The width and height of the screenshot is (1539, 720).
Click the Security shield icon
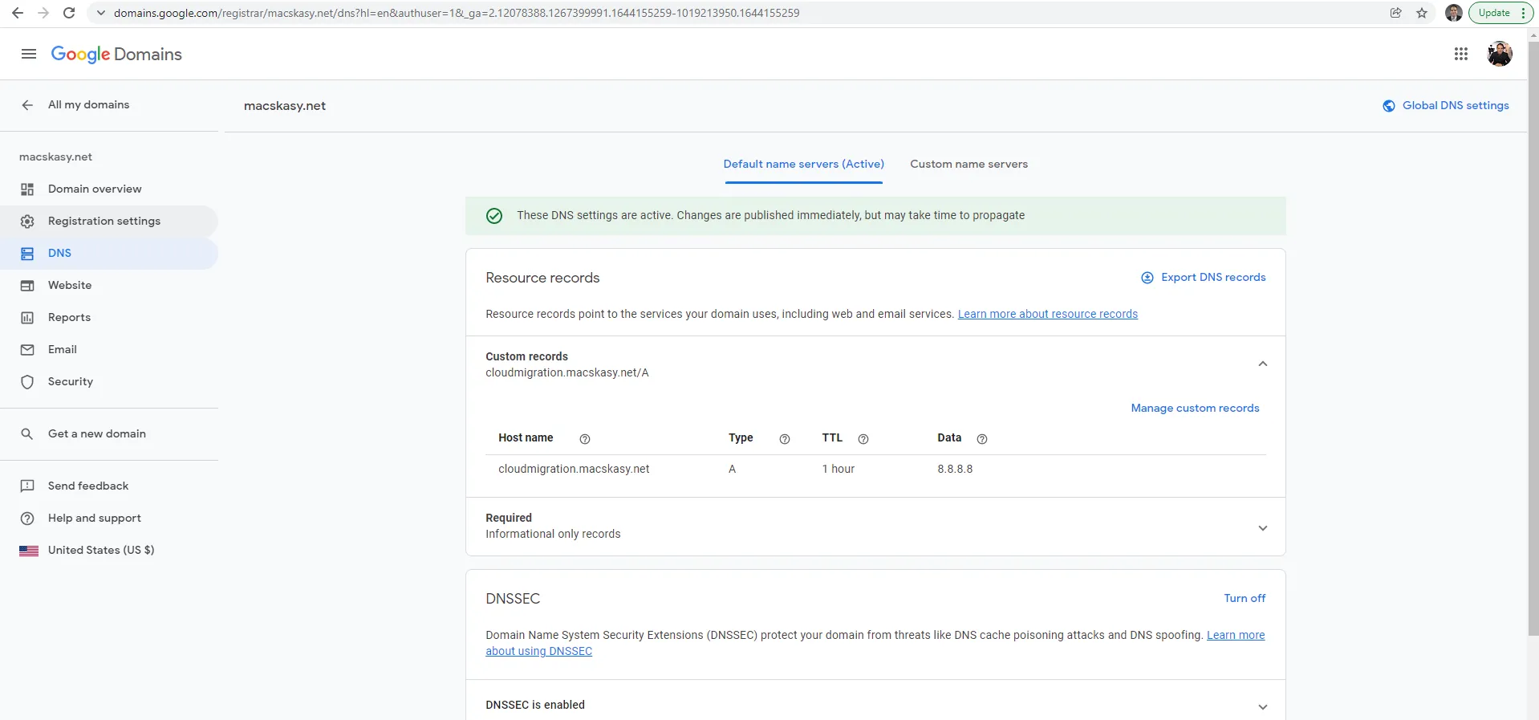click(x=27, y=382)
